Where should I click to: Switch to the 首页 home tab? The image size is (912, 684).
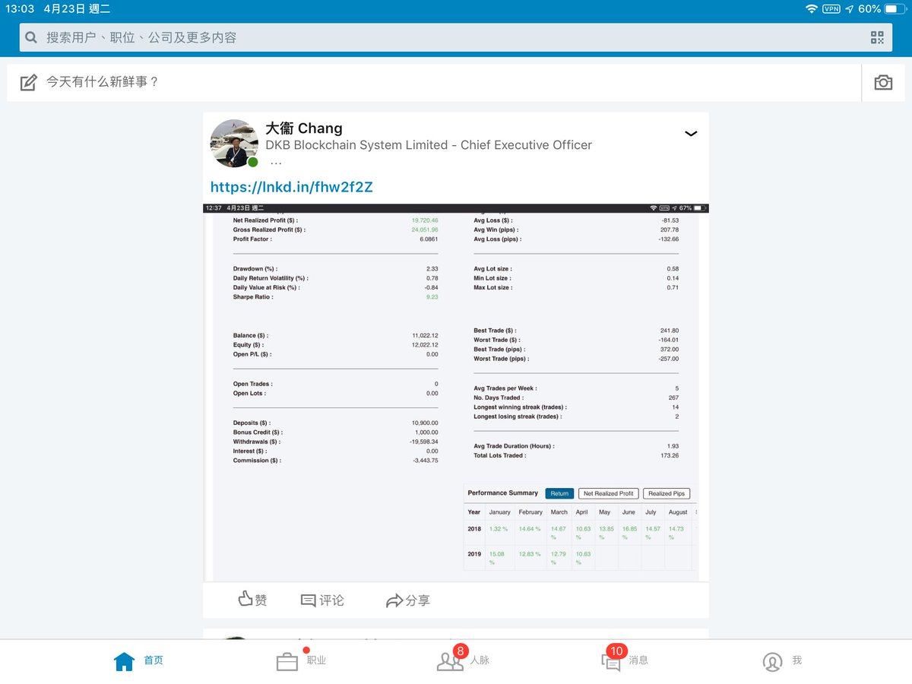click(138, 660)
